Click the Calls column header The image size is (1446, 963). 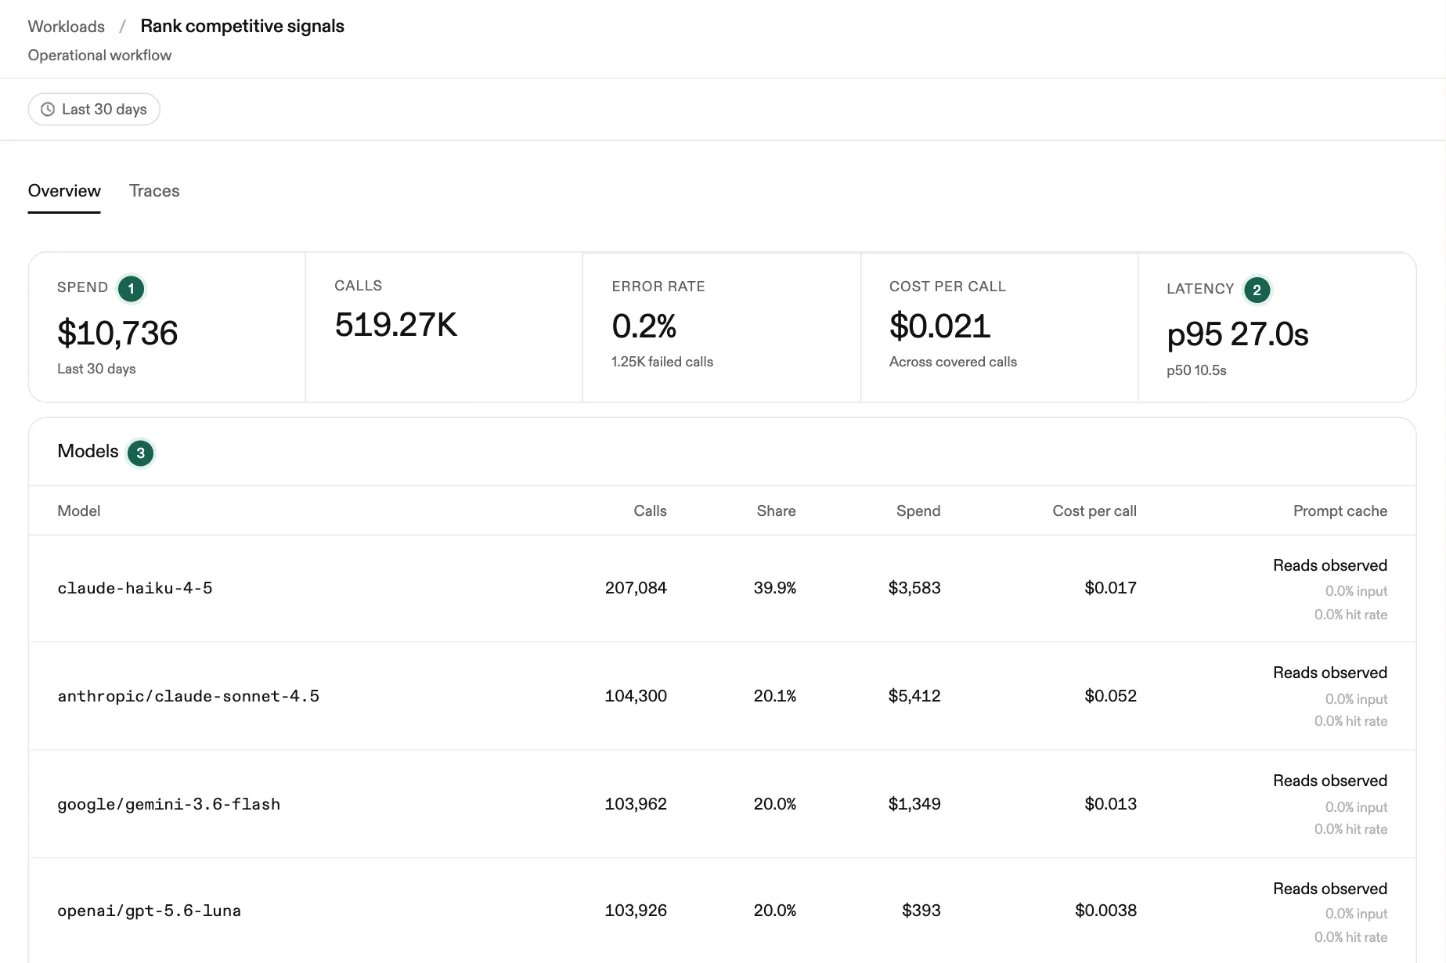(x=651, y=511)
